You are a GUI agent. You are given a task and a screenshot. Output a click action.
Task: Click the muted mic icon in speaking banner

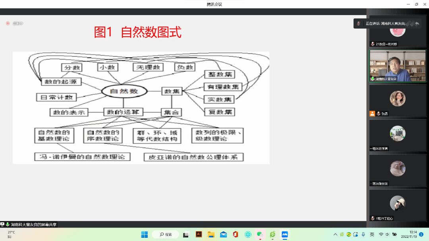click(x=359, y=23)
